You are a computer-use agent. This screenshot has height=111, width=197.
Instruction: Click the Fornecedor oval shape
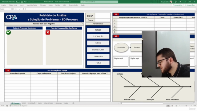click(121, 47)
